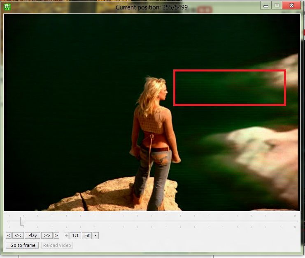Viewport: 305px width, 258px height.
Task: Maximize the video preview window
Action: (x=277, y=5)
